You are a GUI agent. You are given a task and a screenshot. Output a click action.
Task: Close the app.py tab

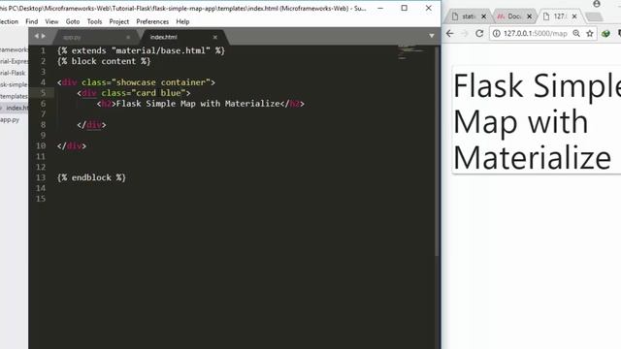point(128,37)
